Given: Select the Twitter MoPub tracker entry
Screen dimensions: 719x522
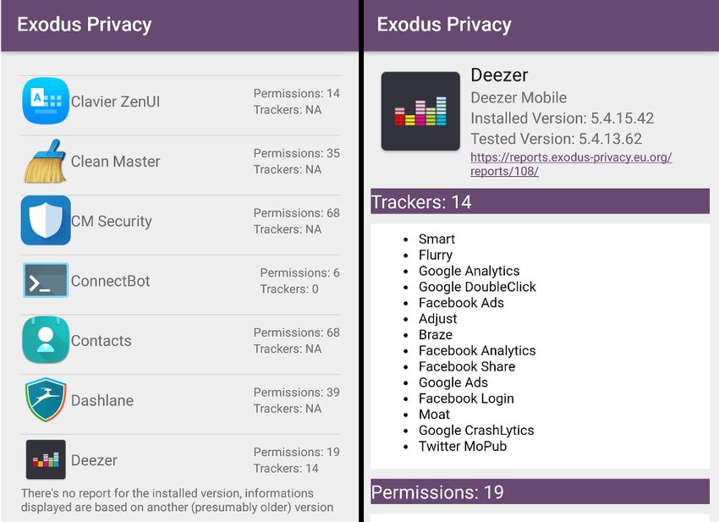Looking at the screenshot, I should (463, 447).
